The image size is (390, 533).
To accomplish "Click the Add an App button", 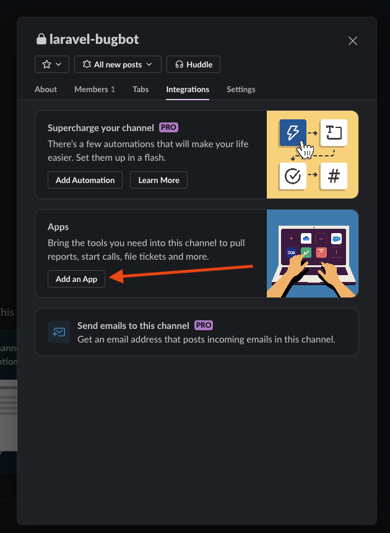I will tap(76, 279).
